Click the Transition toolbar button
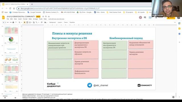 tap(72, 22)
